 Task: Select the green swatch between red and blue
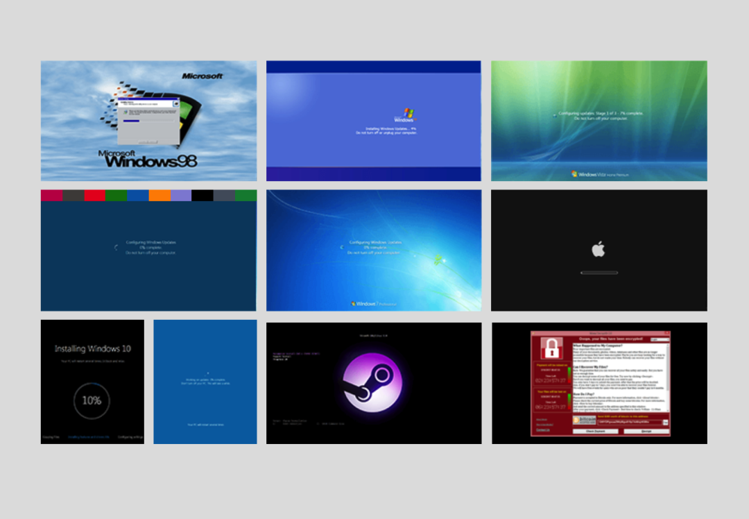point(117,196)
